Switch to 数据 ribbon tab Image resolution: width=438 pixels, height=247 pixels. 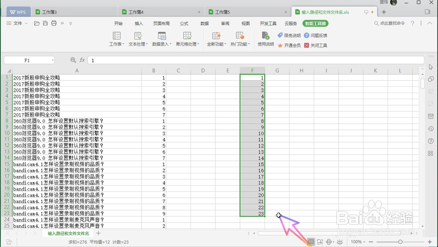click(x=205, y=24)
